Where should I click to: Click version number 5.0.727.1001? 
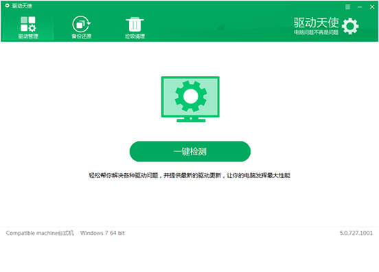(x=356, y=233)
